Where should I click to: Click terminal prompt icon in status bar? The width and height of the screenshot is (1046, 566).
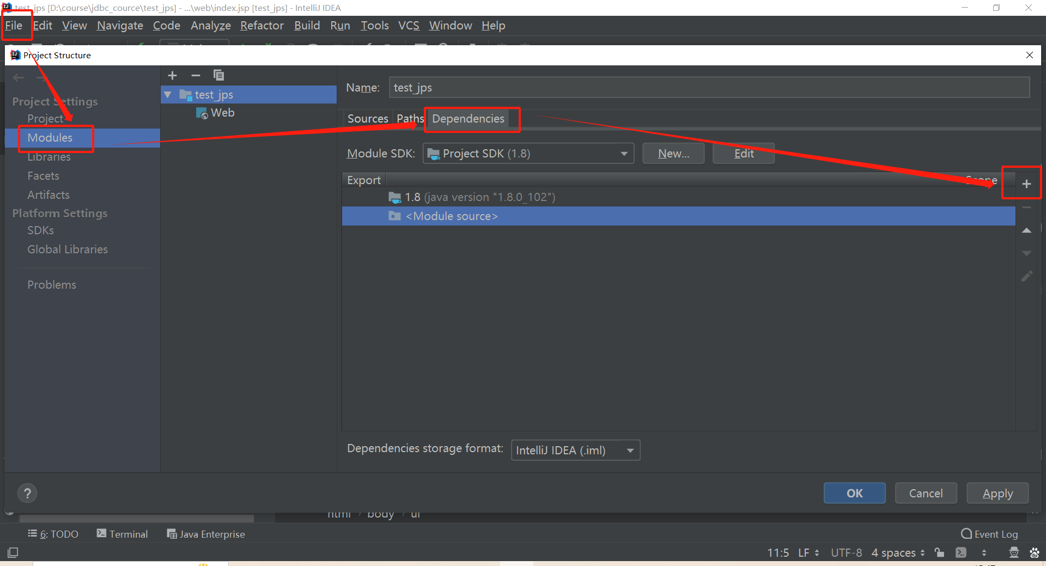click(961, 552)
